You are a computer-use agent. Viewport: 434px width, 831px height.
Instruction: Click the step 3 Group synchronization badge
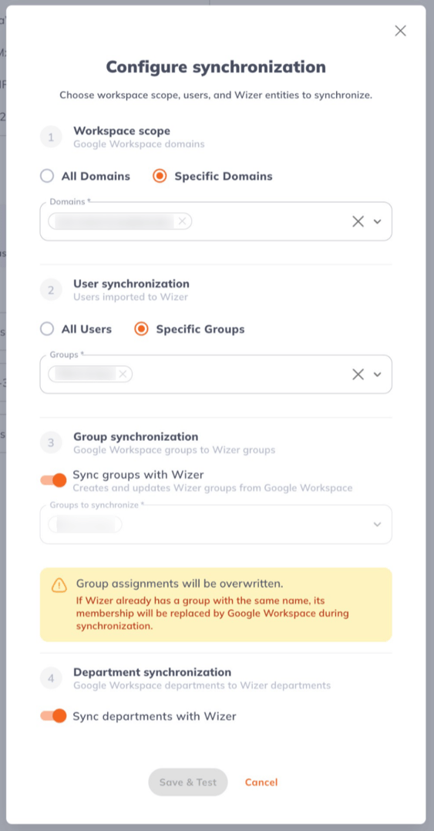(51, 442)
